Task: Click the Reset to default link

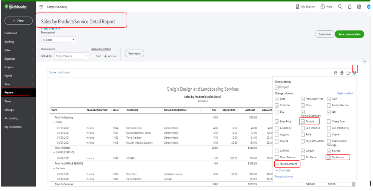Action: (x=345, y=93)
